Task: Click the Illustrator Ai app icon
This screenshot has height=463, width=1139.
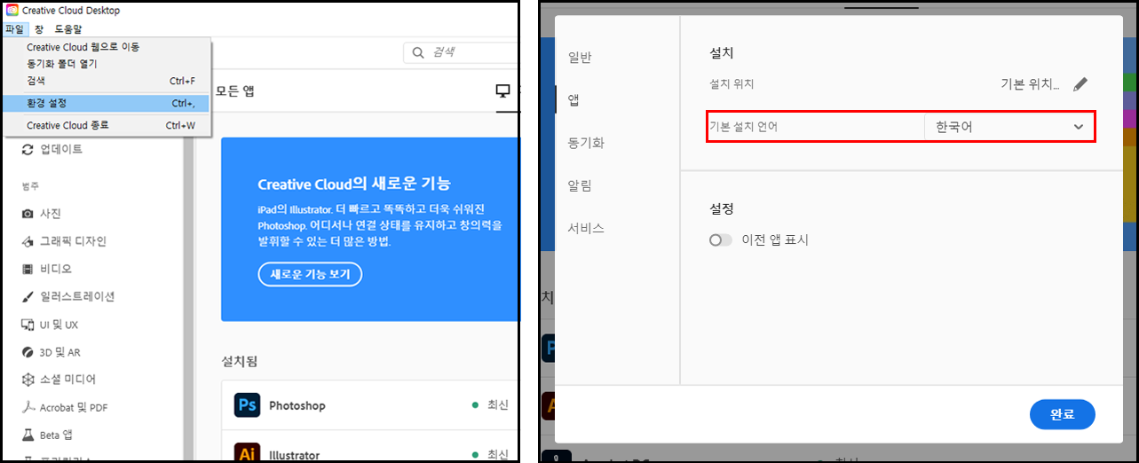Action: 247,452
